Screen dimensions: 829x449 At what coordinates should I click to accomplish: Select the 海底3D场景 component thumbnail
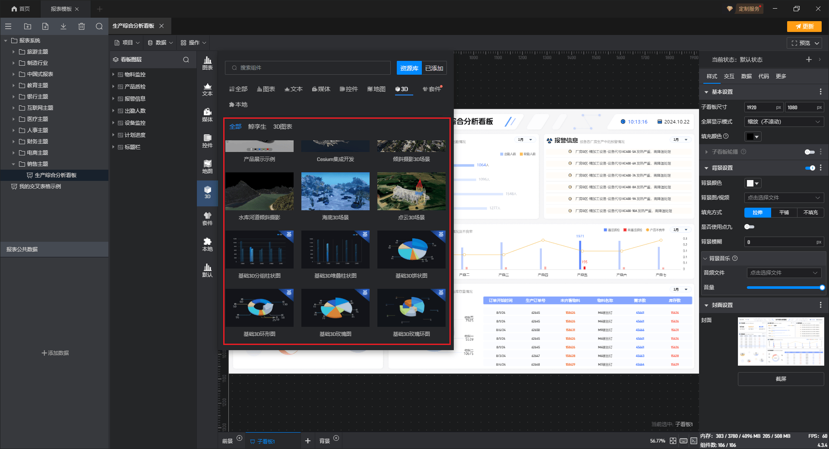point(335,192)
